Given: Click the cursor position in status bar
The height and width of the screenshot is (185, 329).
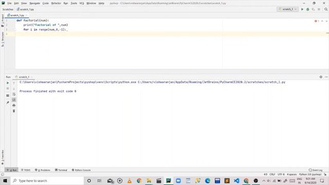Looking at the screenshot, I should click(x=265, y=174).
